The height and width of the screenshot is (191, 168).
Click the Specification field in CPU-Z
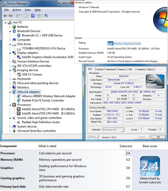point(133,92)
